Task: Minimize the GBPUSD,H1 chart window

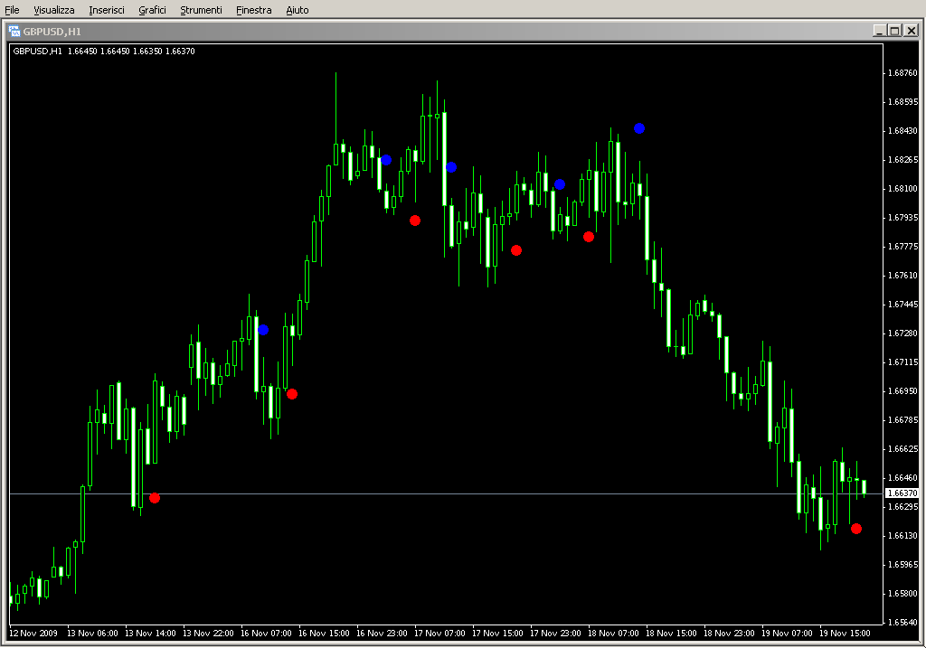Action: pos(880,31)
